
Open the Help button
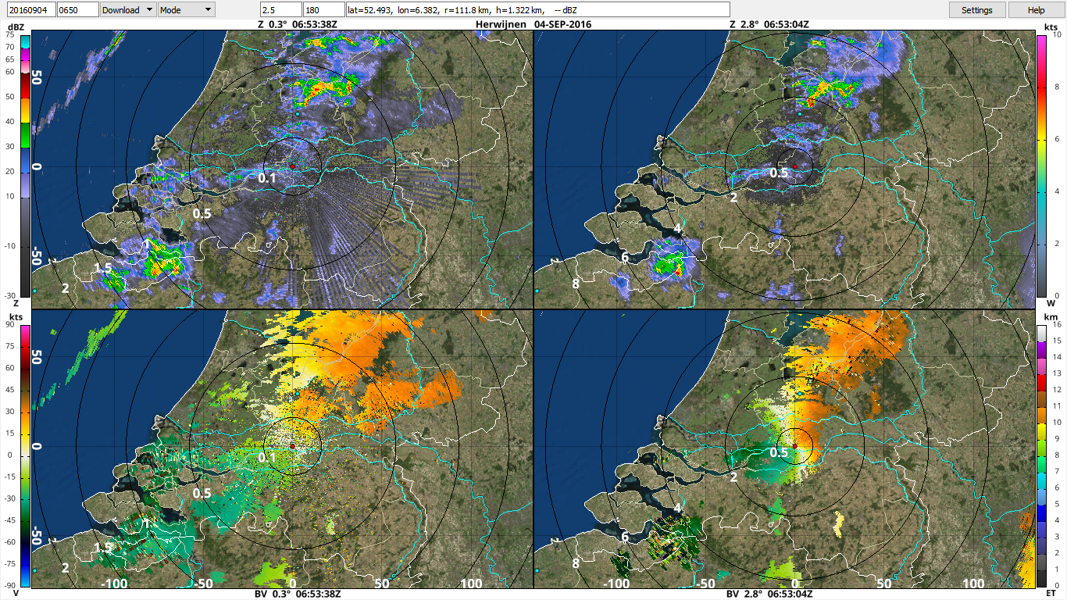click(1037, 9)
